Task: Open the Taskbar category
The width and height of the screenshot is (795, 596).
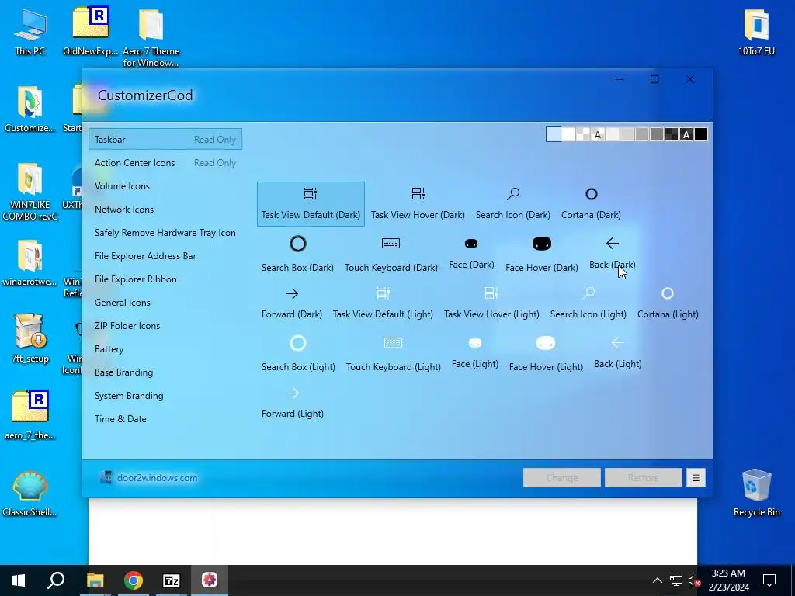Action: point(165,140)
